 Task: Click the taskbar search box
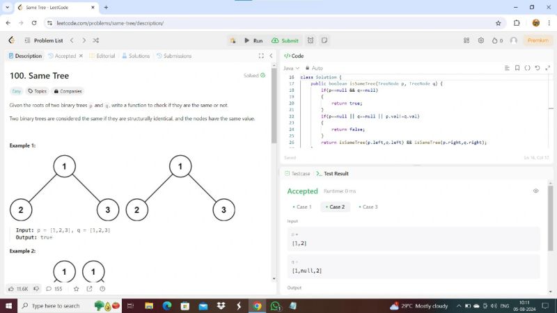[70, 306]
